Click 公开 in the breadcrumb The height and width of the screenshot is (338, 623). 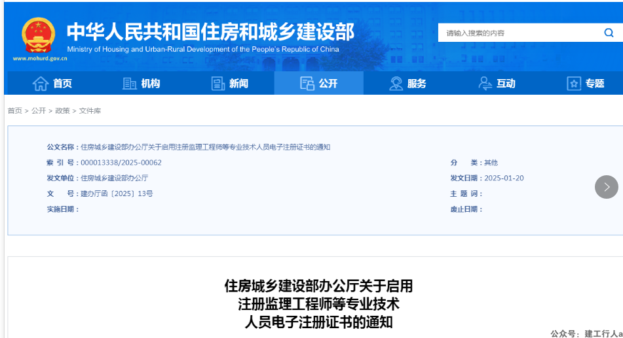coord(39,110)
